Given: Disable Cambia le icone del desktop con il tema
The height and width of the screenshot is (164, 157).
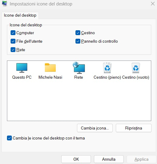Looking at the screenshot, I should coord(9,138).
